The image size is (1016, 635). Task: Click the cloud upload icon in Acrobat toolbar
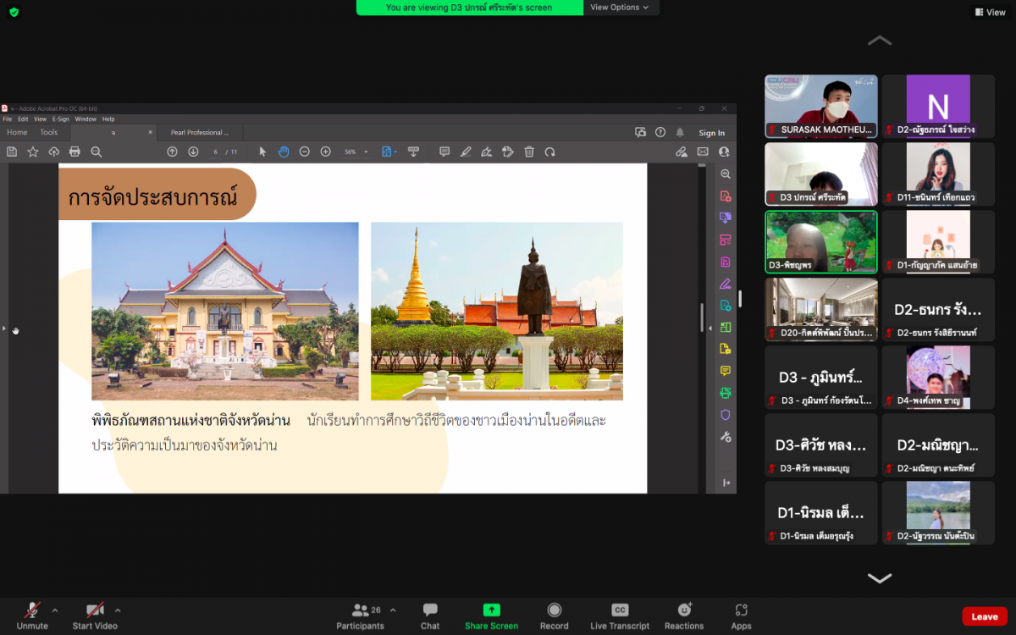54,152
